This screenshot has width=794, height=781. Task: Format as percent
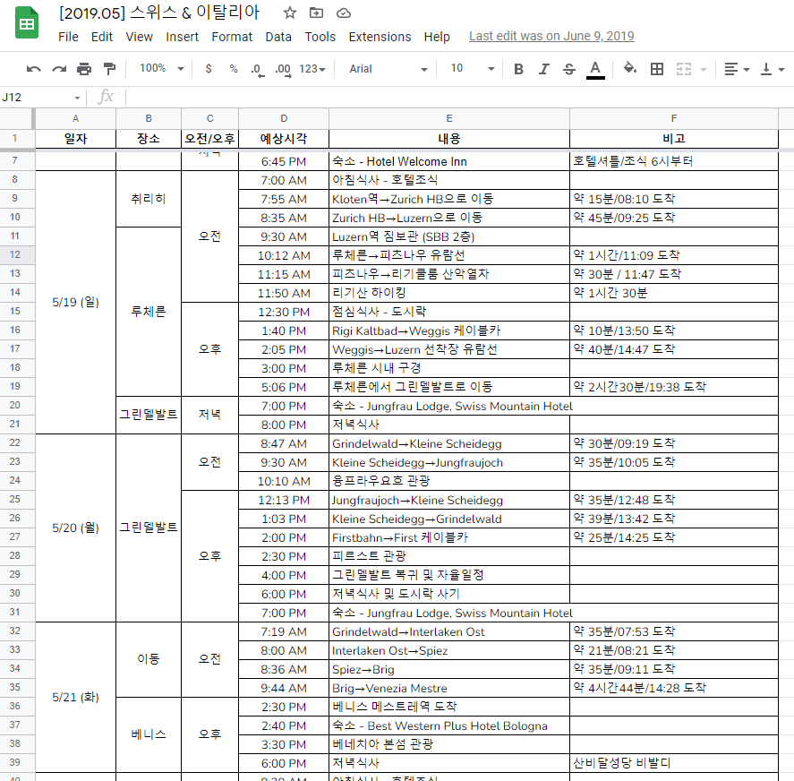(234, 69)
